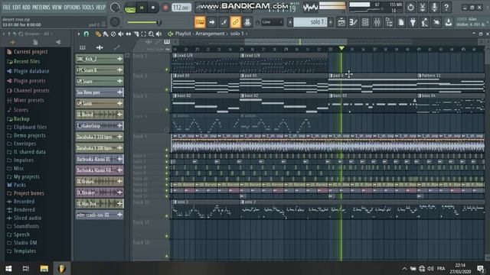Open the EDIT menu
The height and width of the screenshot is (275, 490).
(x=17, y=7)
